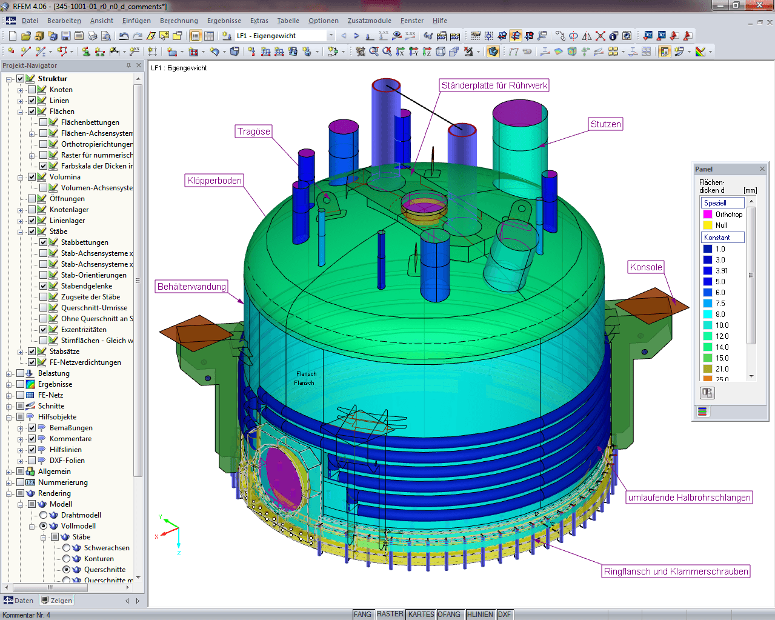Toggle FANG snapping in the status bar
Viewport: 775px width, 620px height.
(x=362, y=614)
